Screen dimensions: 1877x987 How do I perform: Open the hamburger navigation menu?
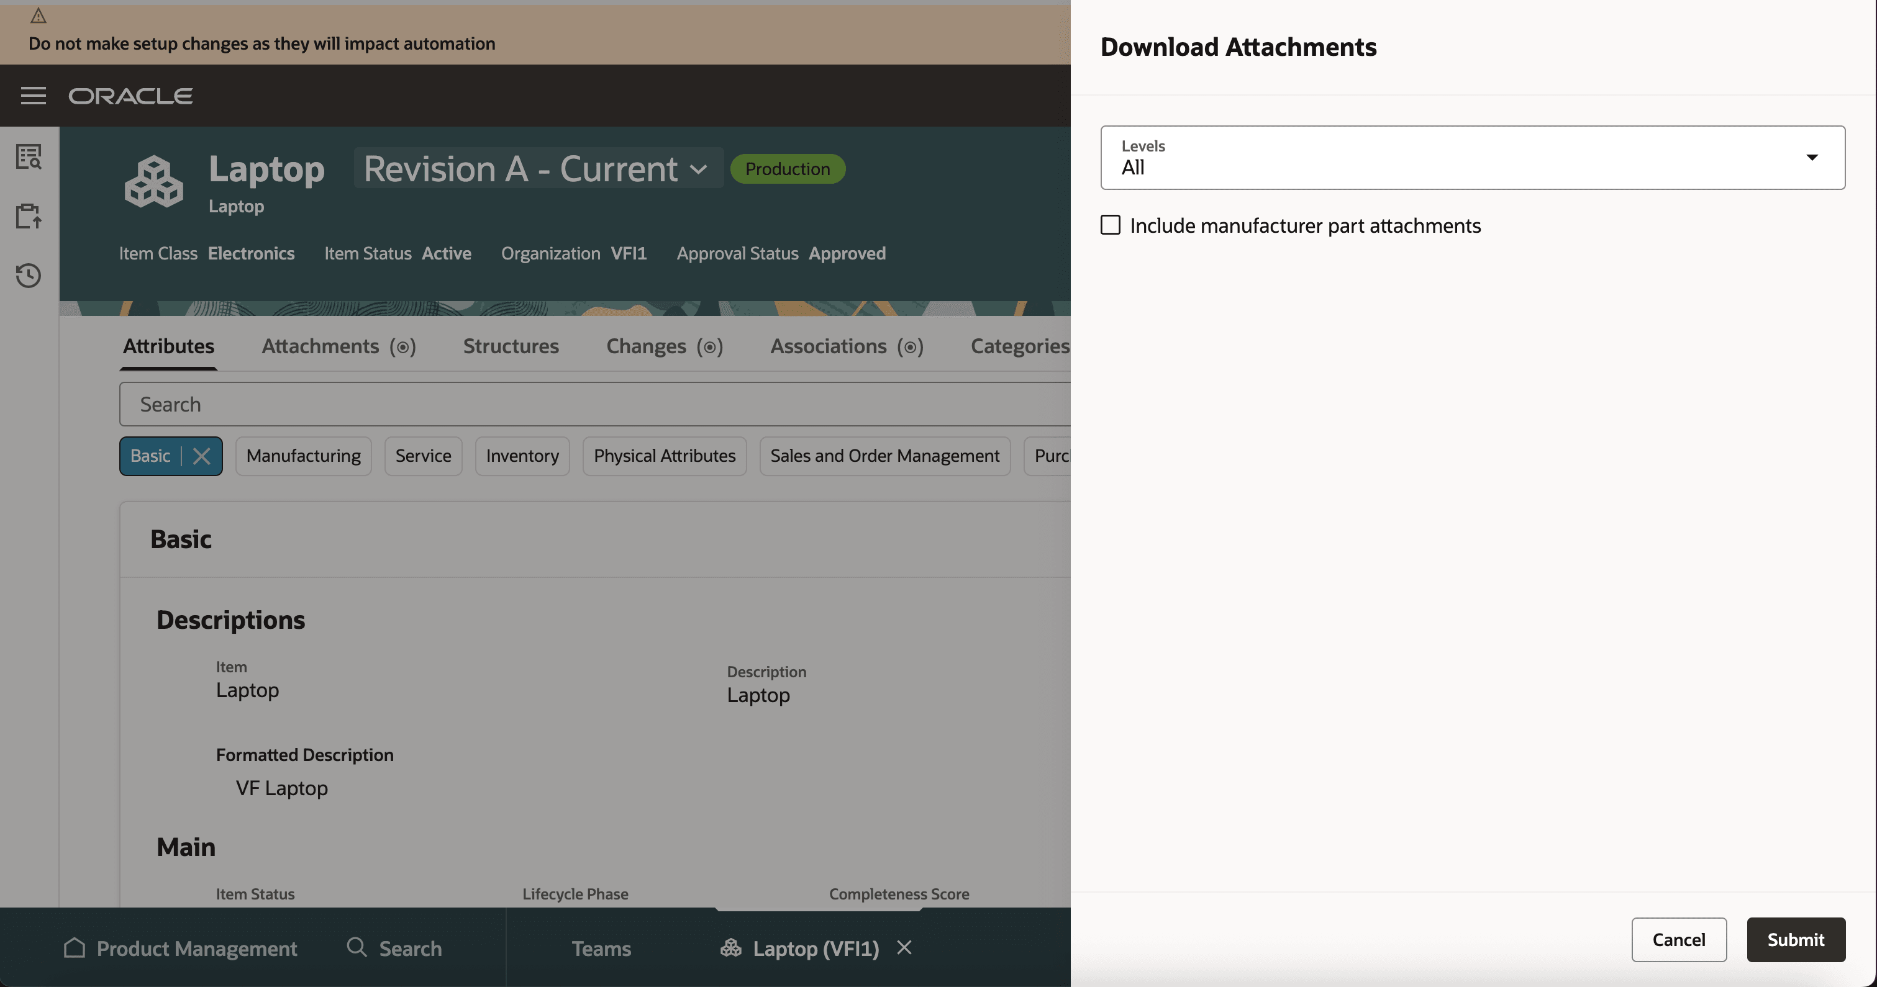(x=33, y=96)
